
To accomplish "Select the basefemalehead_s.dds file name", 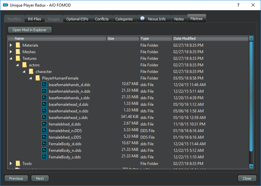I will pyautogui.click(x=68, y=117).
